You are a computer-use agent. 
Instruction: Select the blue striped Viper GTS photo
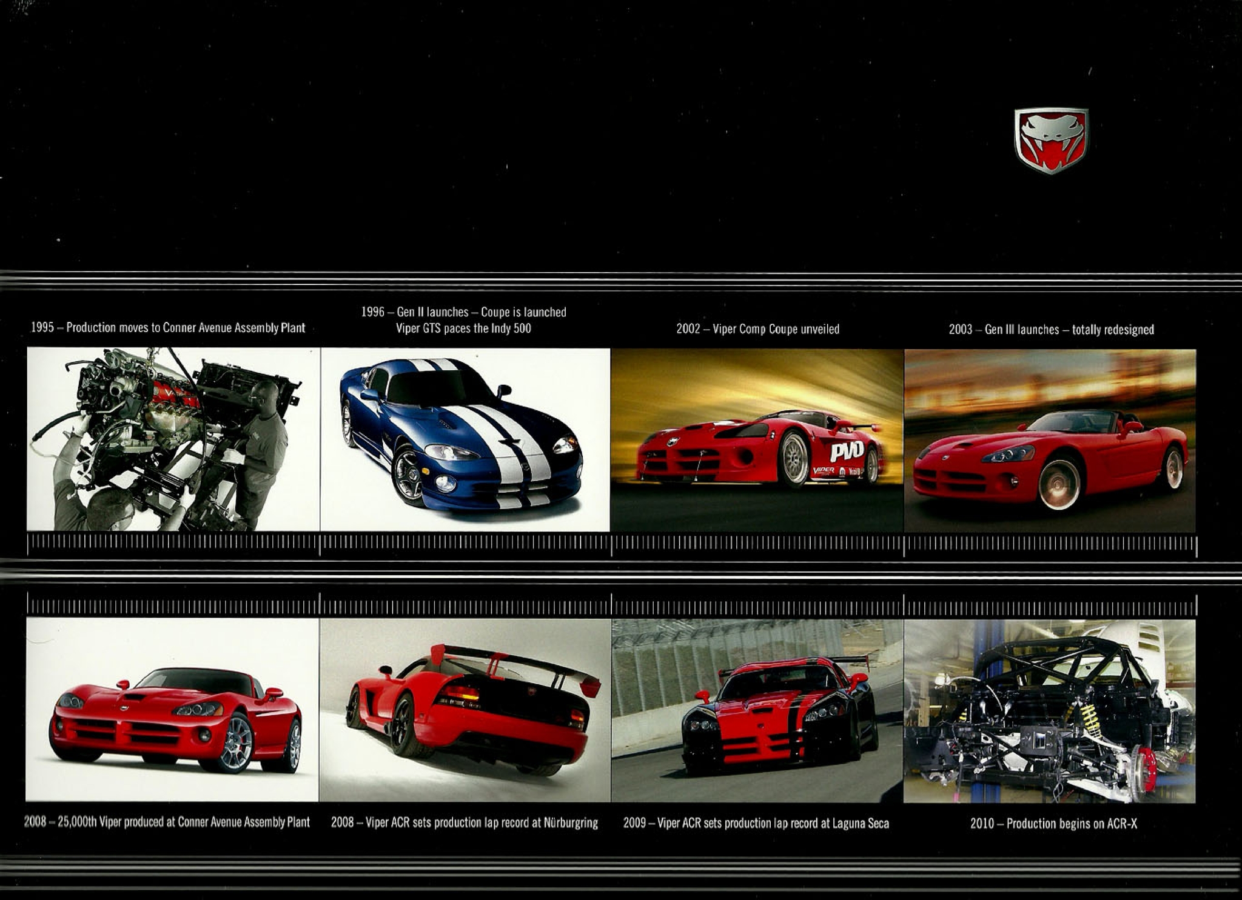465,439
